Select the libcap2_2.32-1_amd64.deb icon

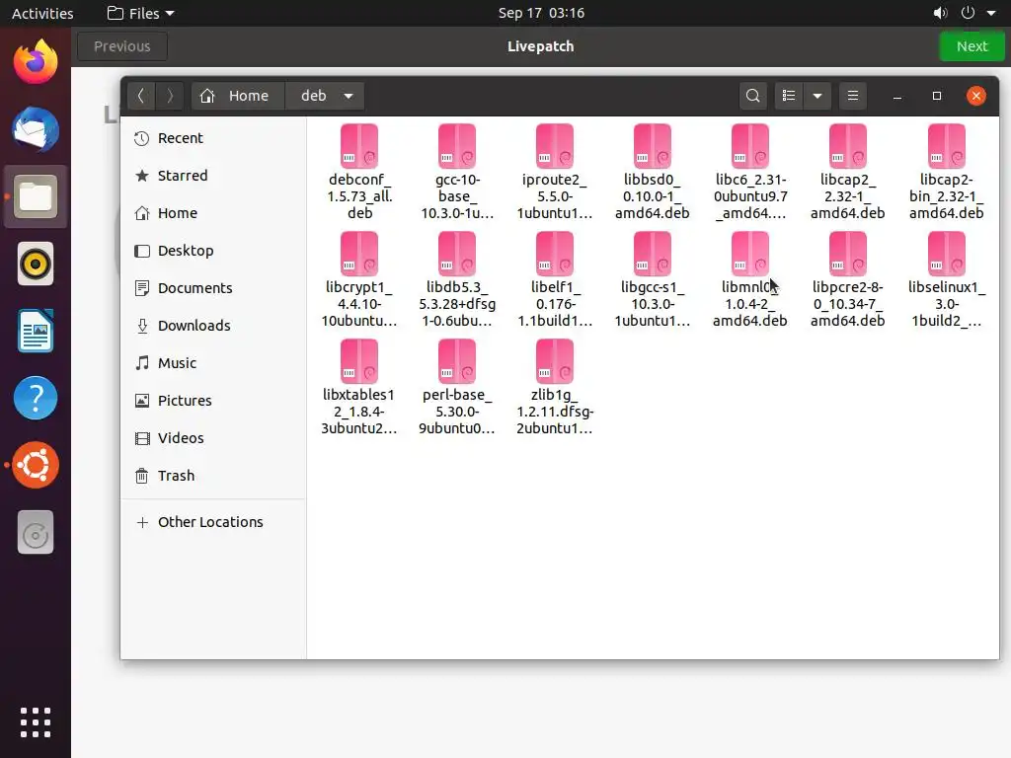coord(848,146)
